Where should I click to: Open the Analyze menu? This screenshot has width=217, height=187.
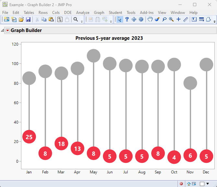click(83, 13)
